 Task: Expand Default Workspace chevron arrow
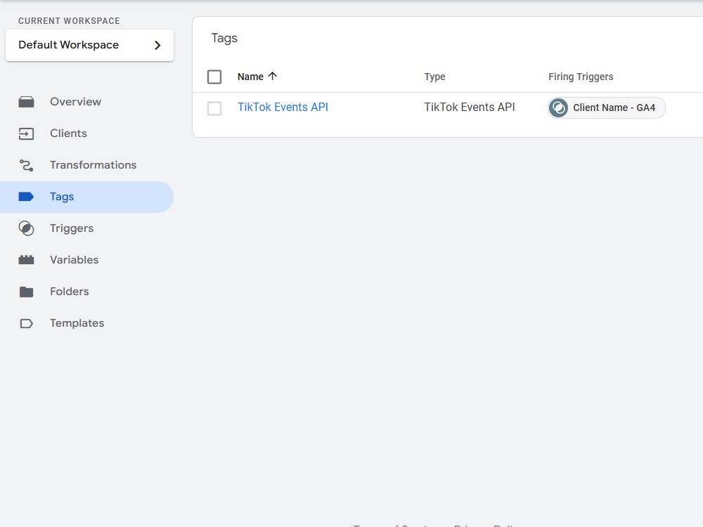157,45
